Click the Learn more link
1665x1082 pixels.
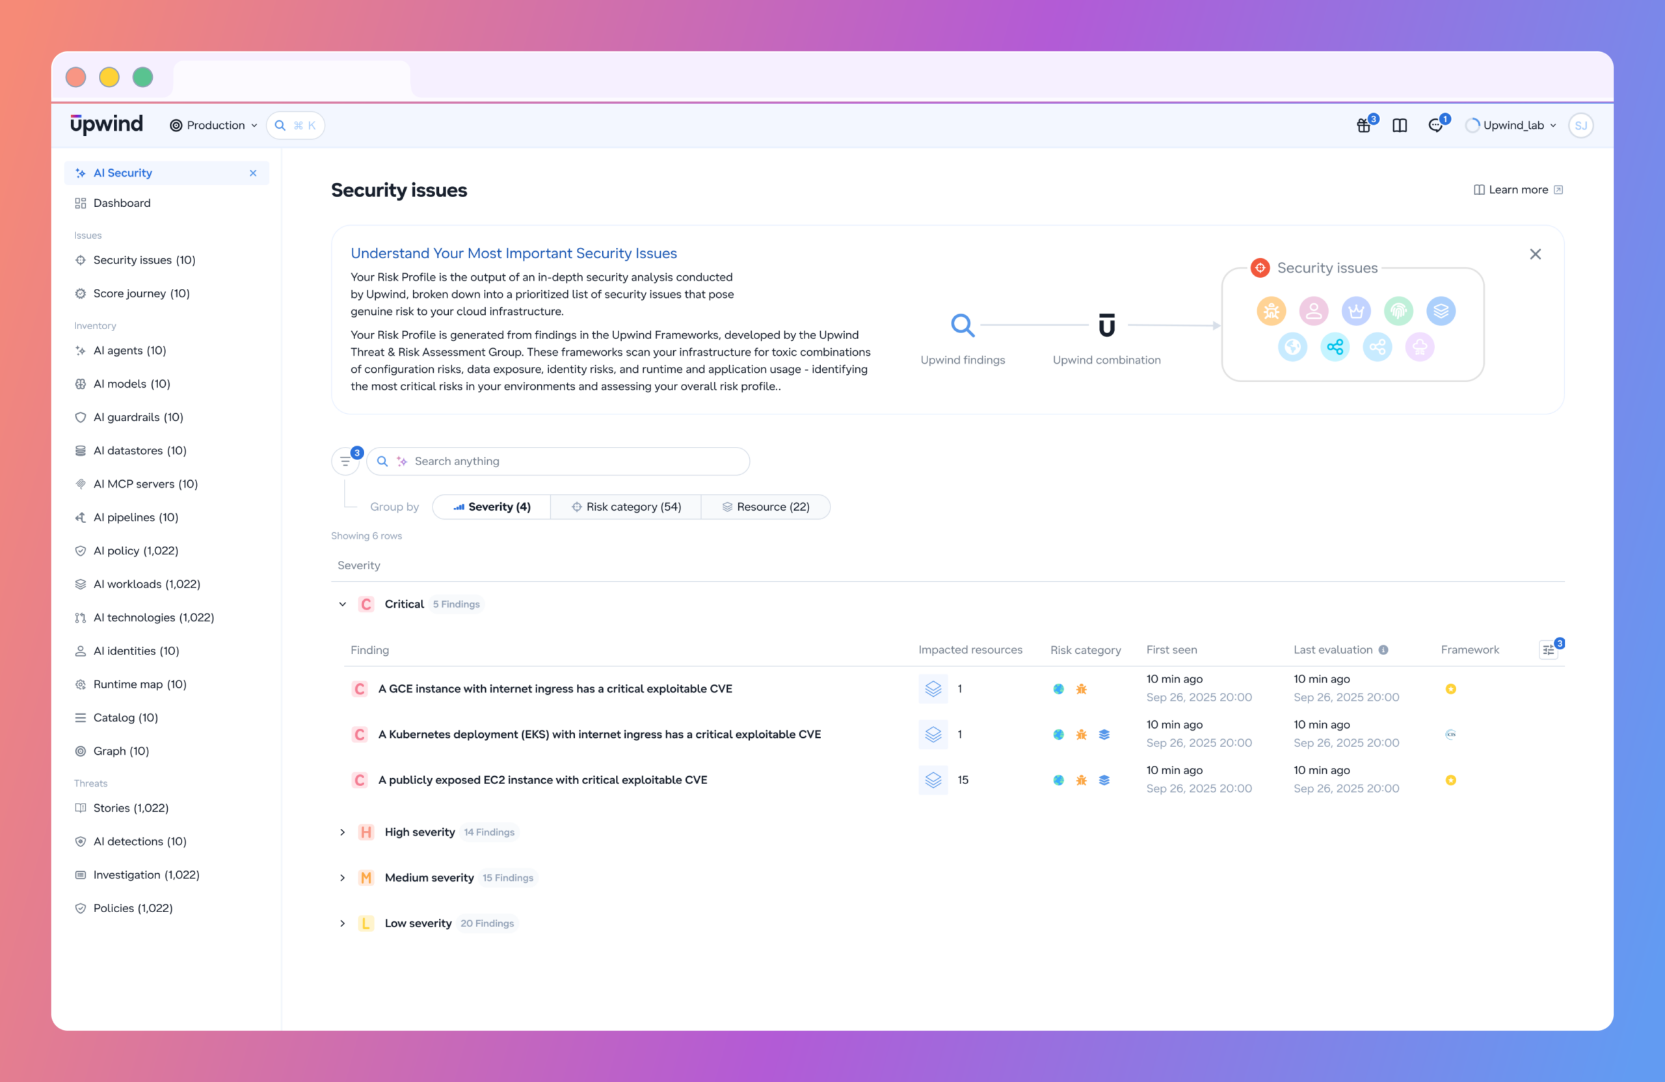click(1518, 191)
